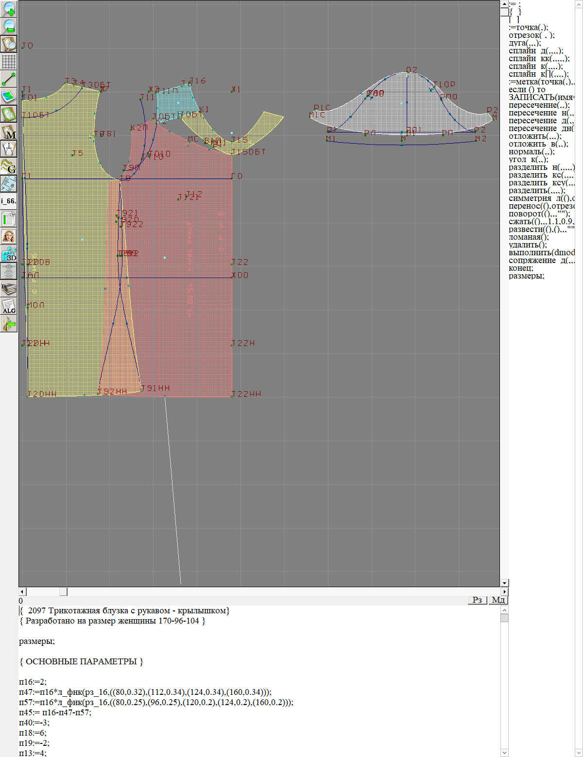Image resolution: width=583 pixels, height=757 pixels.
Task: Open the stacked books library icon
Action: (x=9, y=289)
